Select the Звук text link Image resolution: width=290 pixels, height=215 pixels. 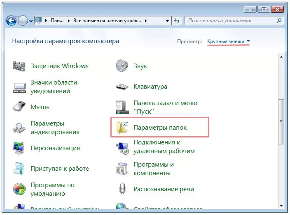(x=140, y=66)
